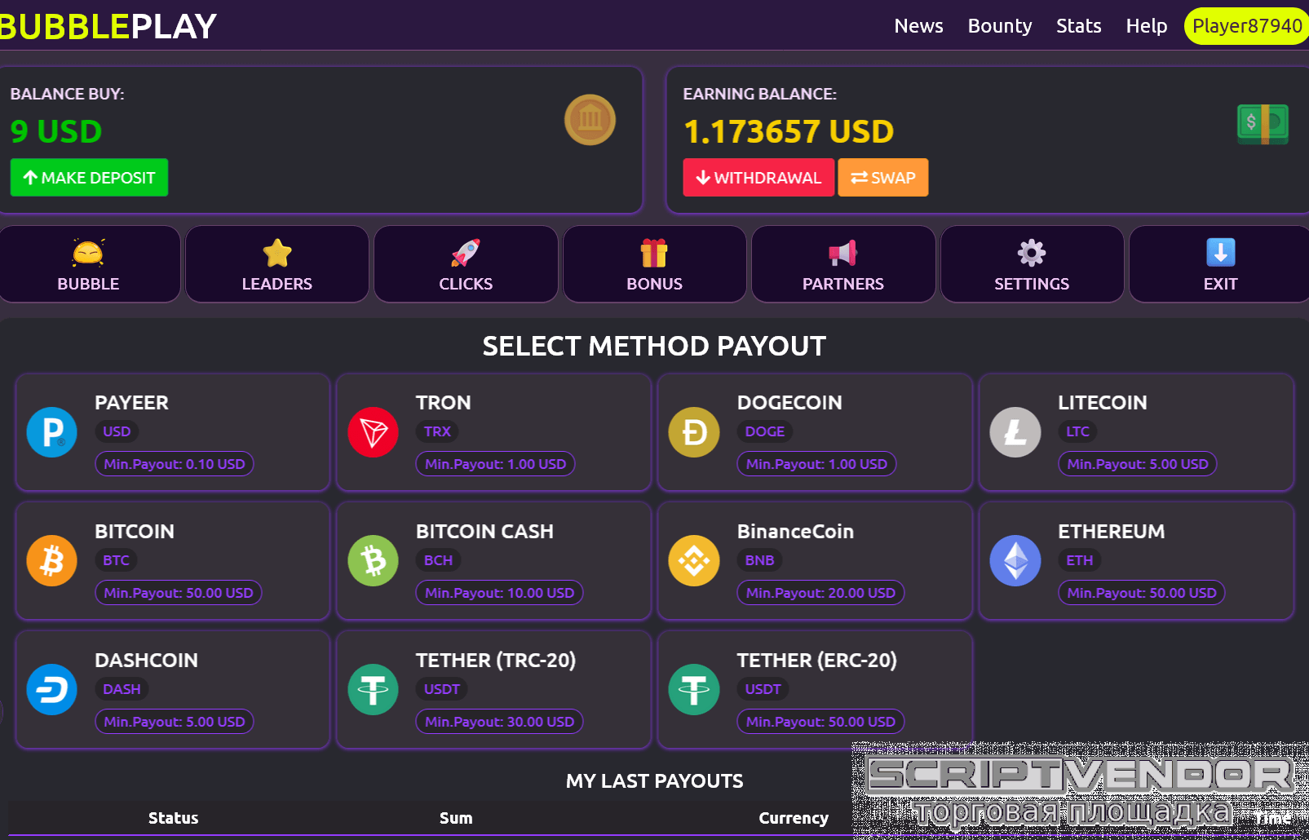This screenshot has width=1309, height=840.
Task: Go to BubblePlay home via logo
Action: coord(108,26)
